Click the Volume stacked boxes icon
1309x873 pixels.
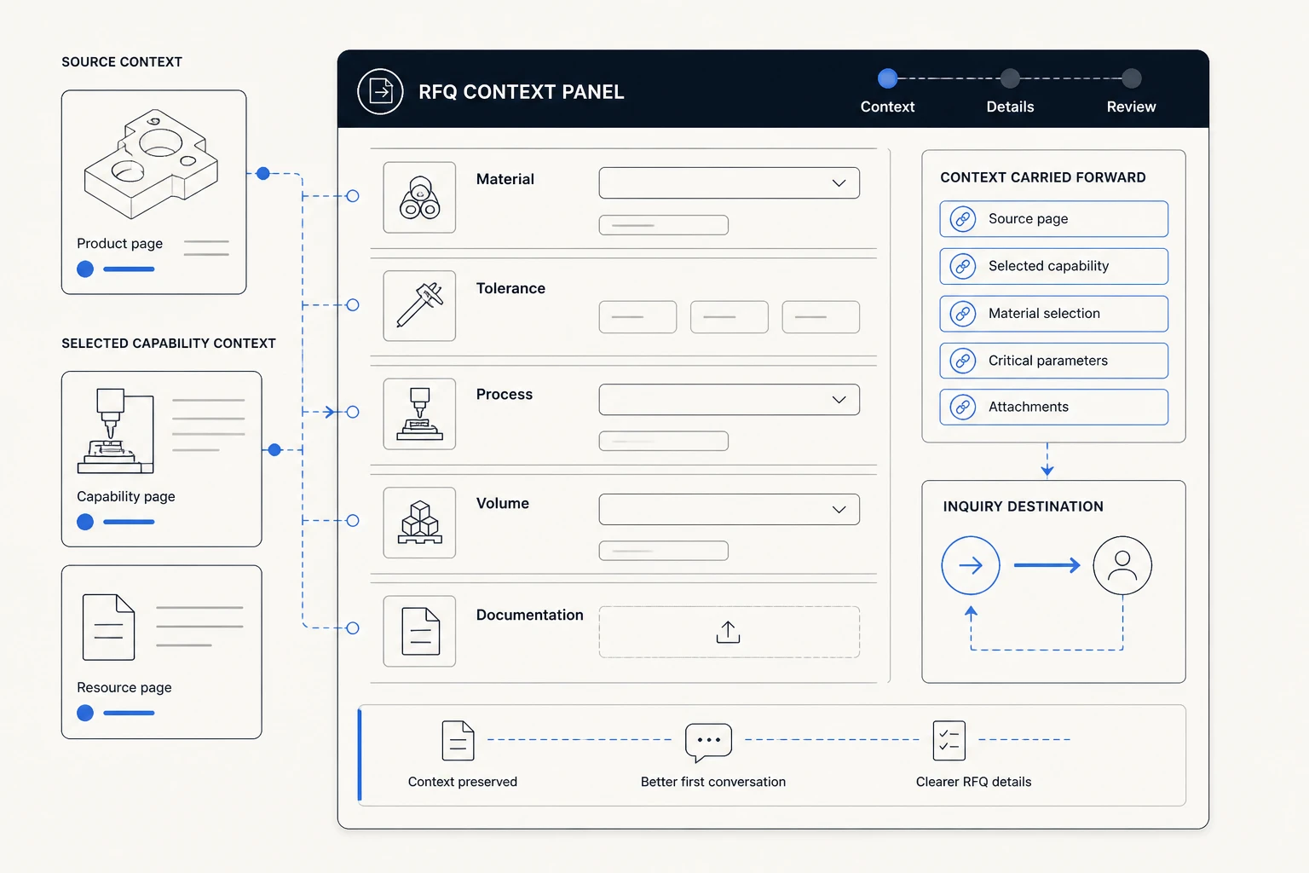click(x=419, y=523)
